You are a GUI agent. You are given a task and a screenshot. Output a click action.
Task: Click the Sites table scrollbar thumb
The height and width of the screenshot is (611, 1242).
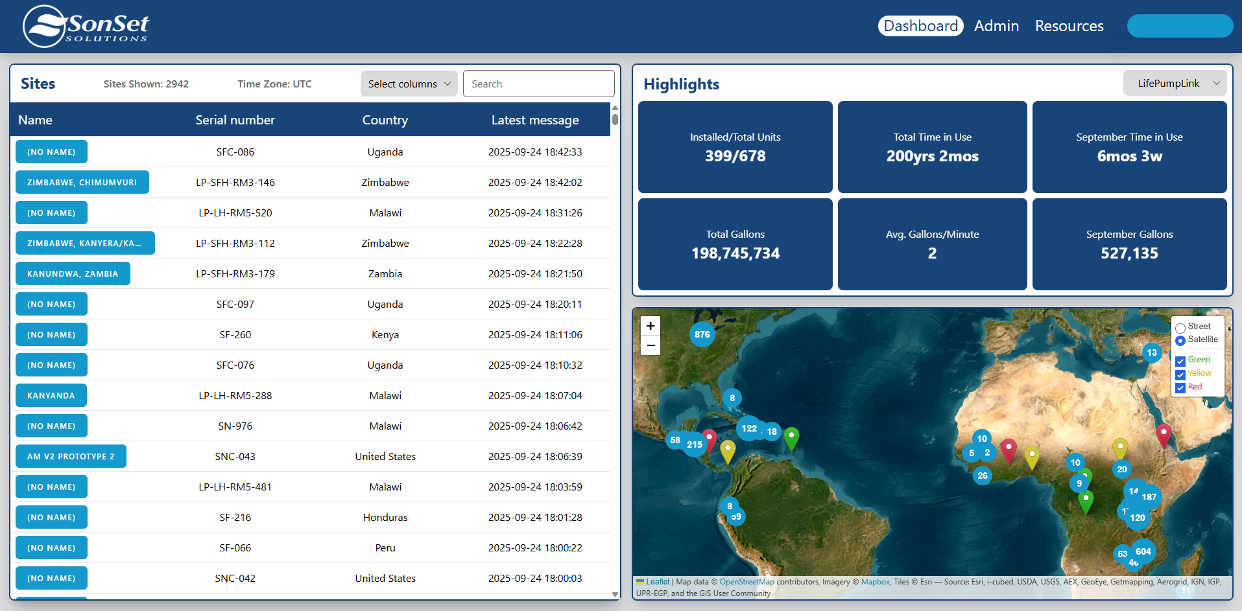[x=615, y=119]
